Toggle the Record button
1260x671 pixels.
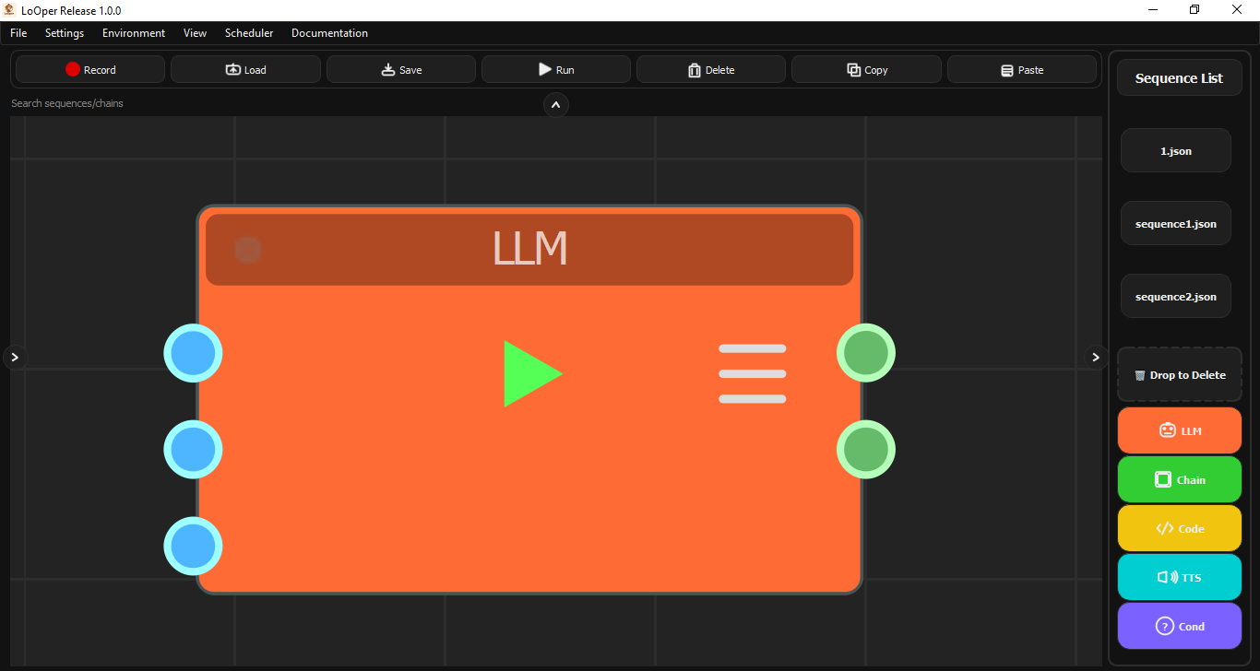pos(89,69)
